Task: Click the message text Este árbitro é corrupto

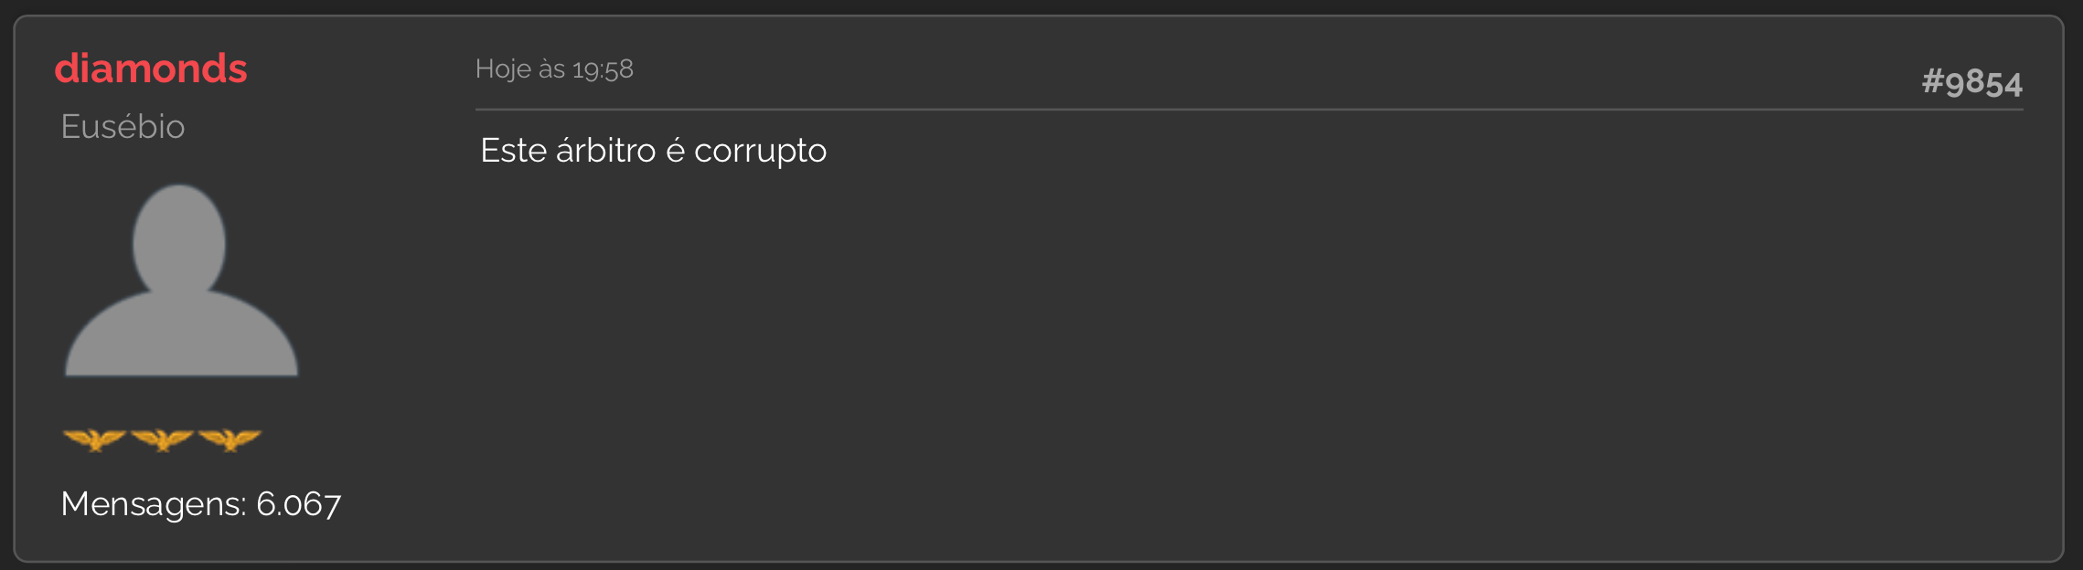Action: [x=653, y=151]
